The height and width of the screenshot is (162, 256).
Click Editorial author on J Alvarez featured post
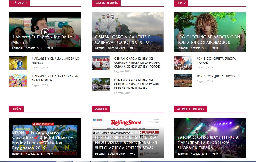[x=17, y=48]
